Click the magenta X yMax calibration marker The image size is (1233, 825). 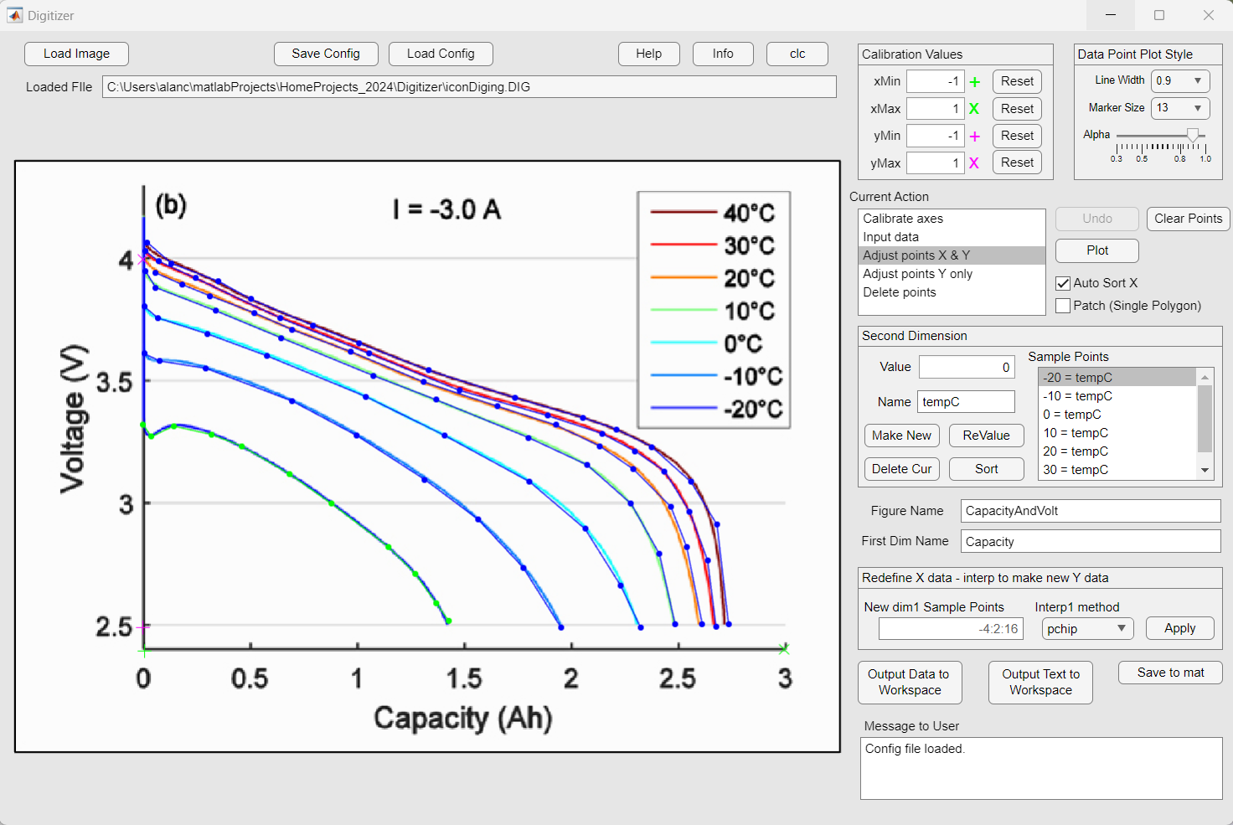(974, 163)
